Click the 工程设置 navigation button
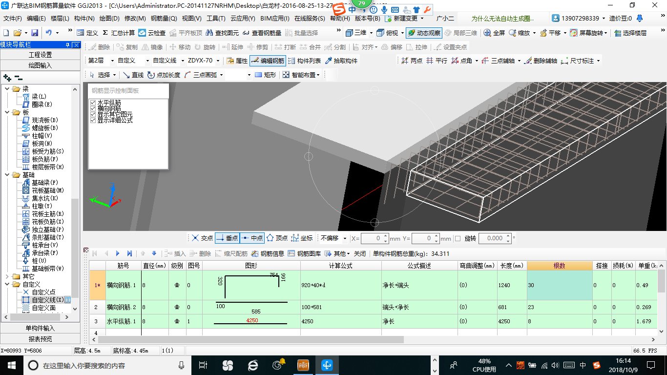Image resolution: width=667 pixels, height=375 pixels. pos(40,55)
